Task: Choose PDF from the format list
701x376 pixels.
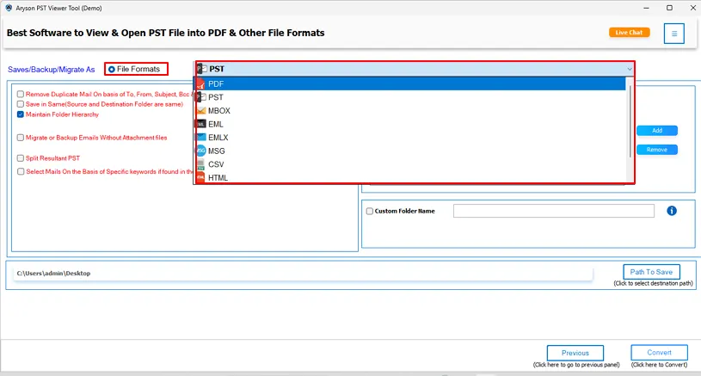Action: click(410, 83)
